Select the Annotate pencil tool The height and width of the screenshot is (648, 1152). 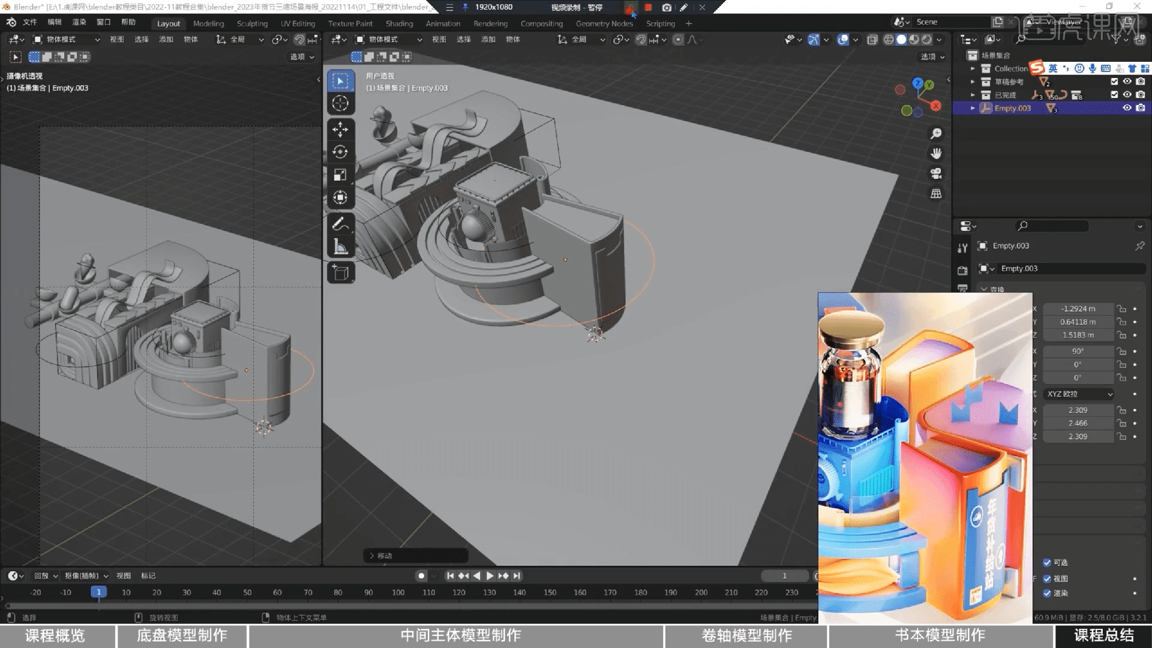coord(340,224)
